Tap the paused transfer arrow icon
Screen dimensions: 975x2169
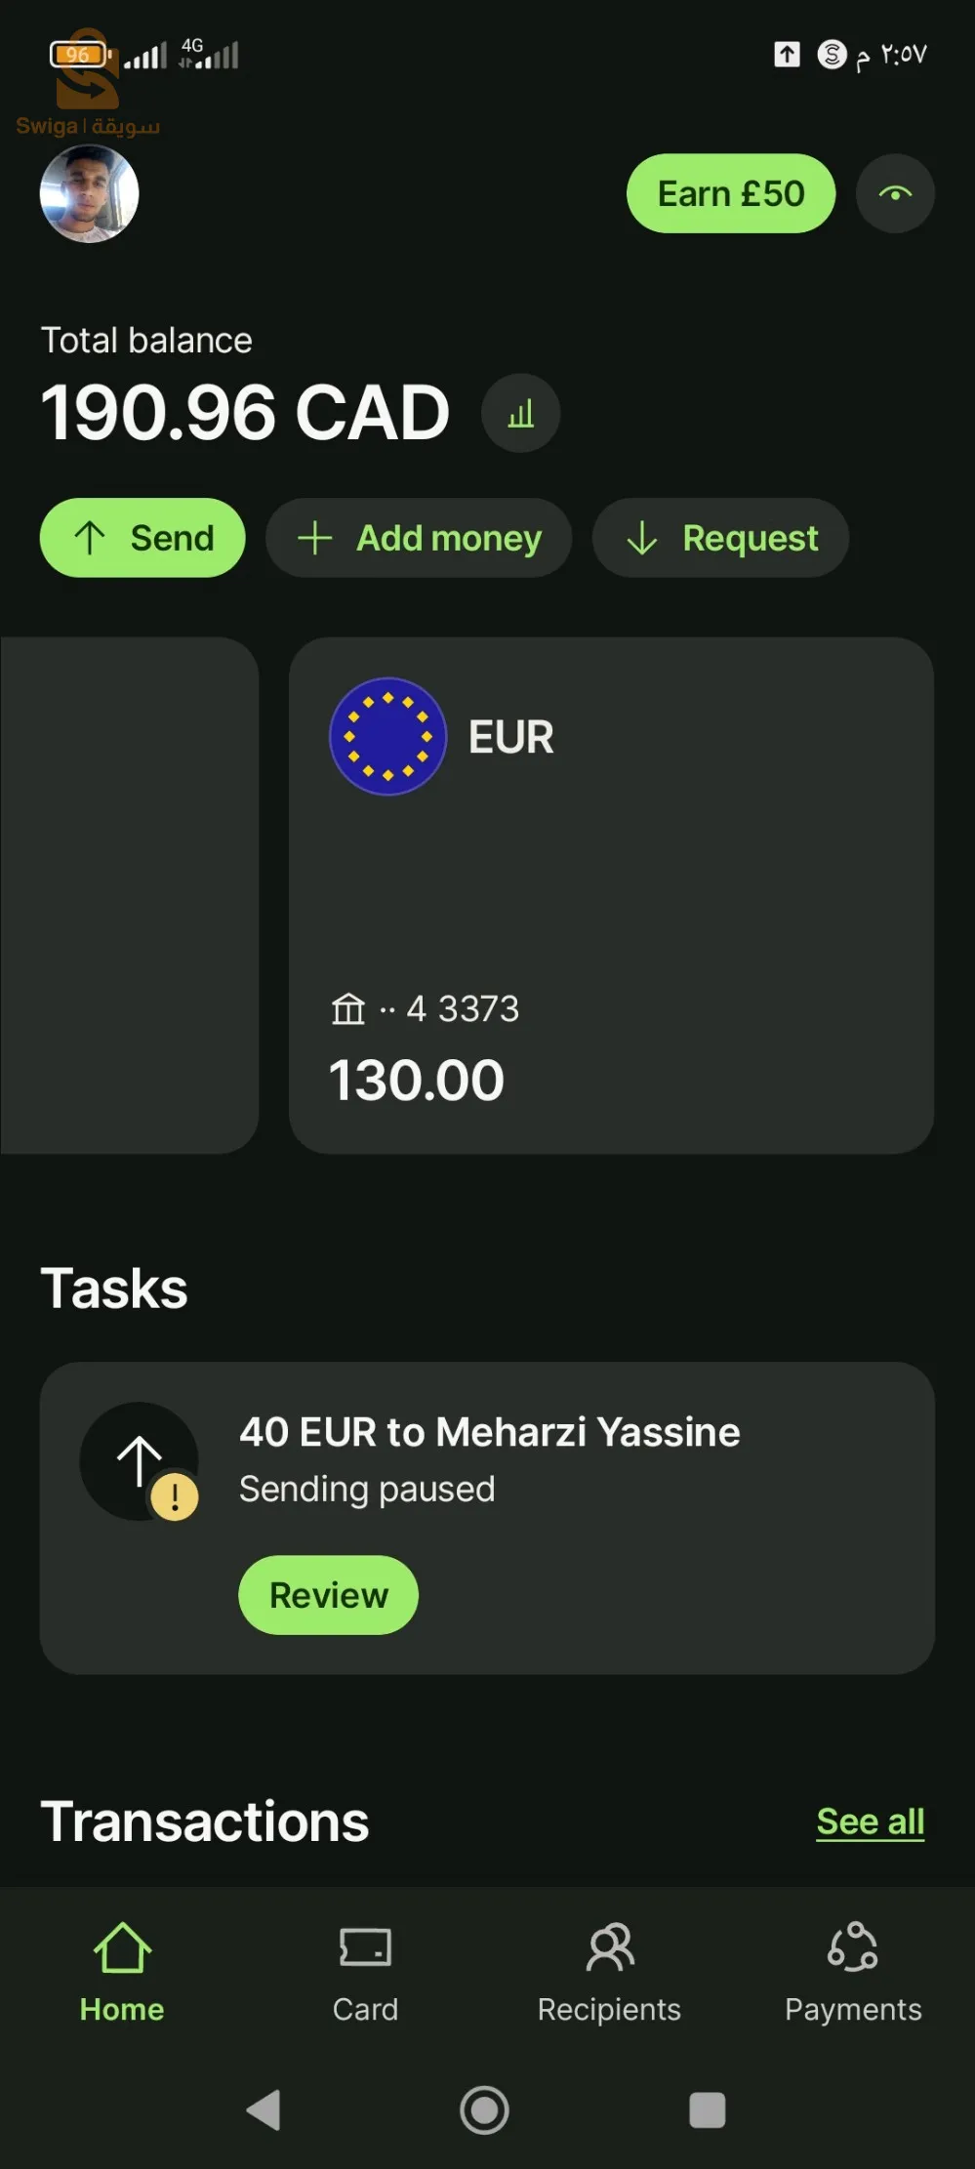click(140, 1460)
